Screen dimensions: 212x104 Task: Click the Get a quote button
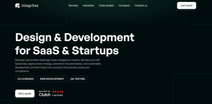(x=25, y=94)
